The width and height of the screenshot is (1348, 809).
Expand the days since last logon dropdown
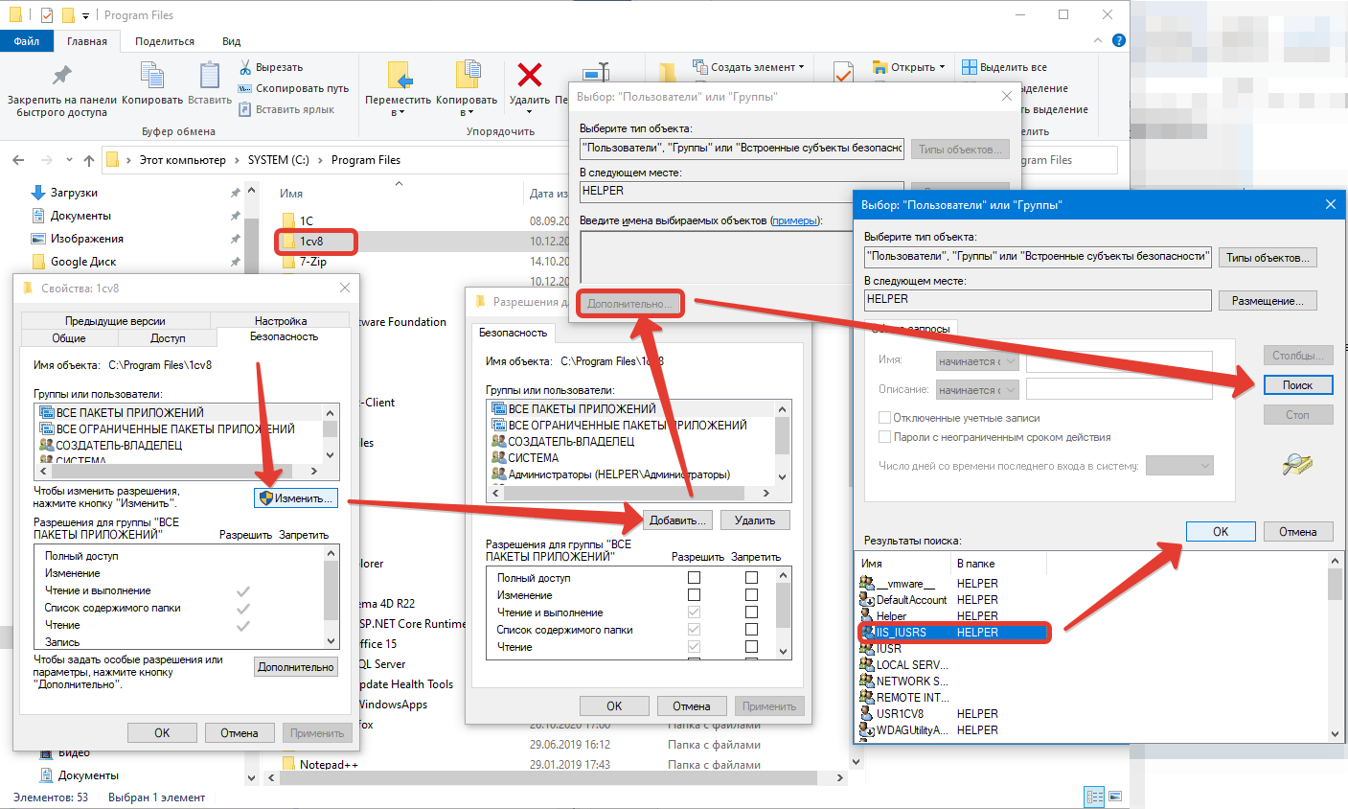pos(1179,466)
